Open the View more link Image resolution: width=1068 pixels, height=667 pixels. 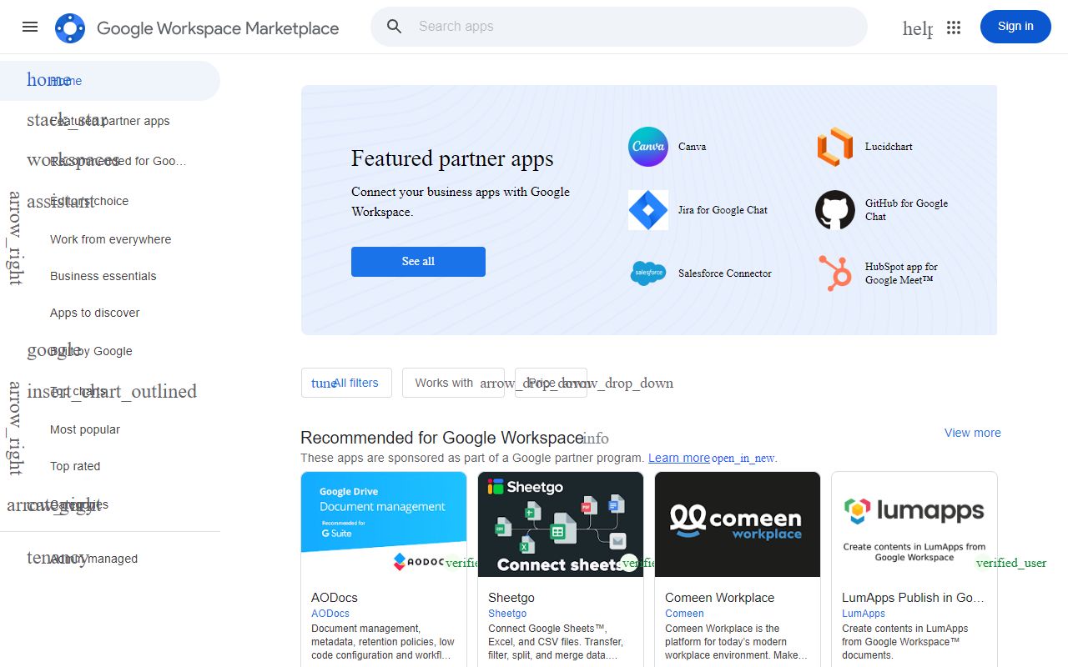click(x=972, y=433)
